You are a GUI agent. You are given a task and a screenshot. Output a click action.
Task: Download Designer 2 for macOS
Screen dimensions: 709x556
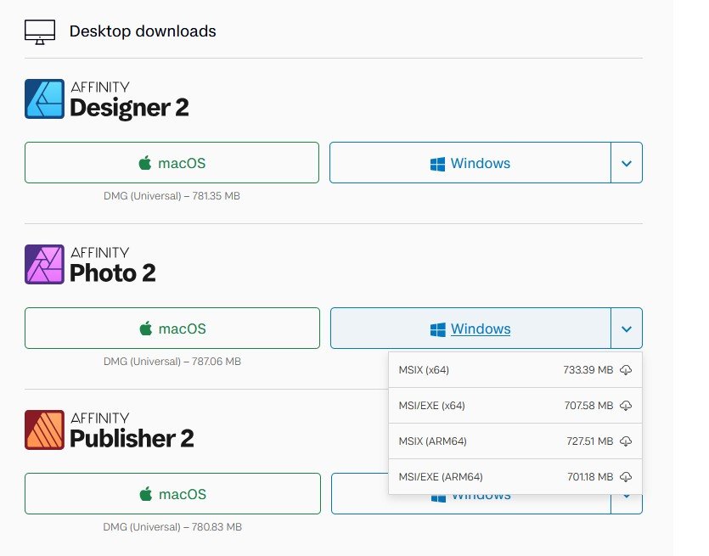coord(172,163)
